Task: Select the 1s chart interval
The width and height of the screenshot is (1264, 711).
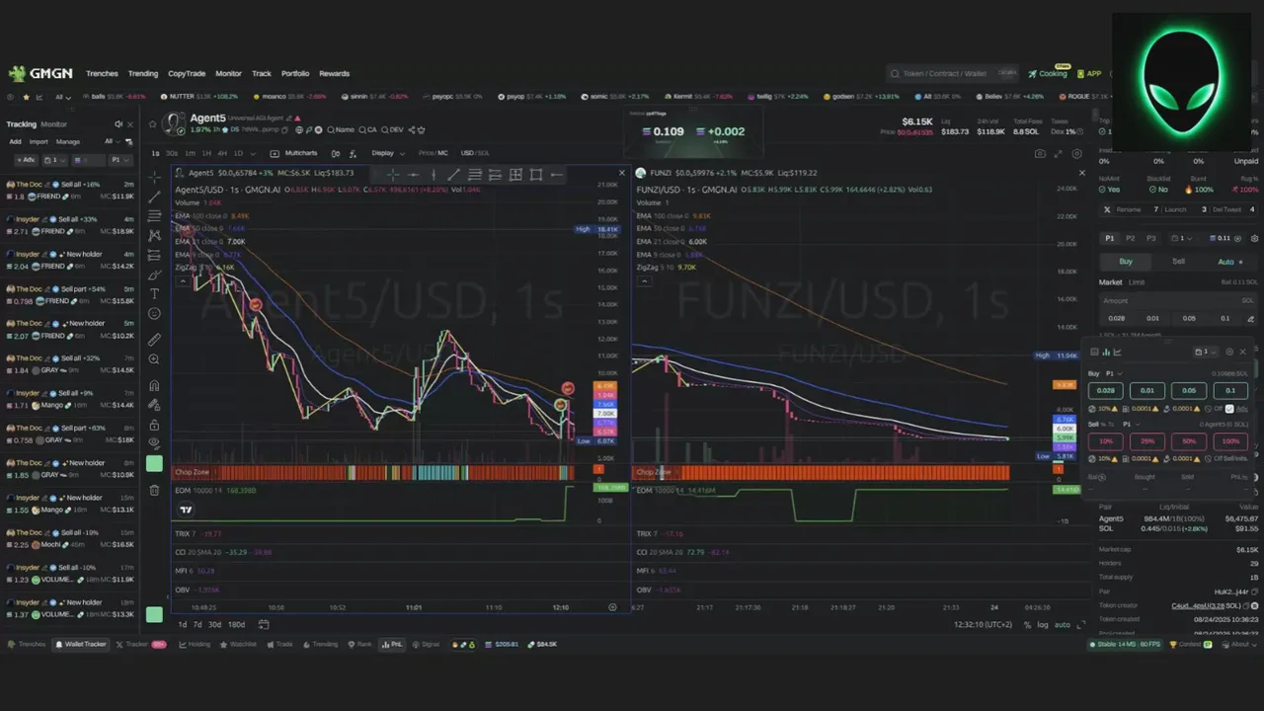Action: [155, 153]
